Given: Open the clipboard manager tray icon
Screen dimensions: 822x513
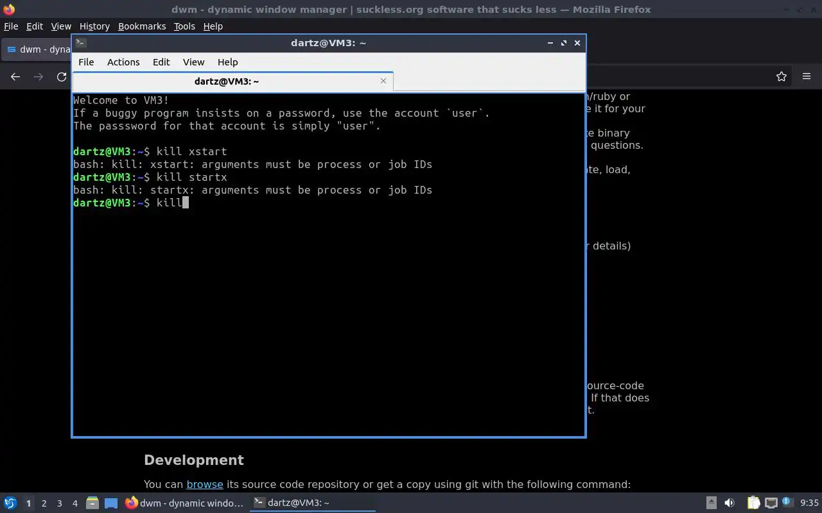Looking at the screenshot, I should point(753,503).
